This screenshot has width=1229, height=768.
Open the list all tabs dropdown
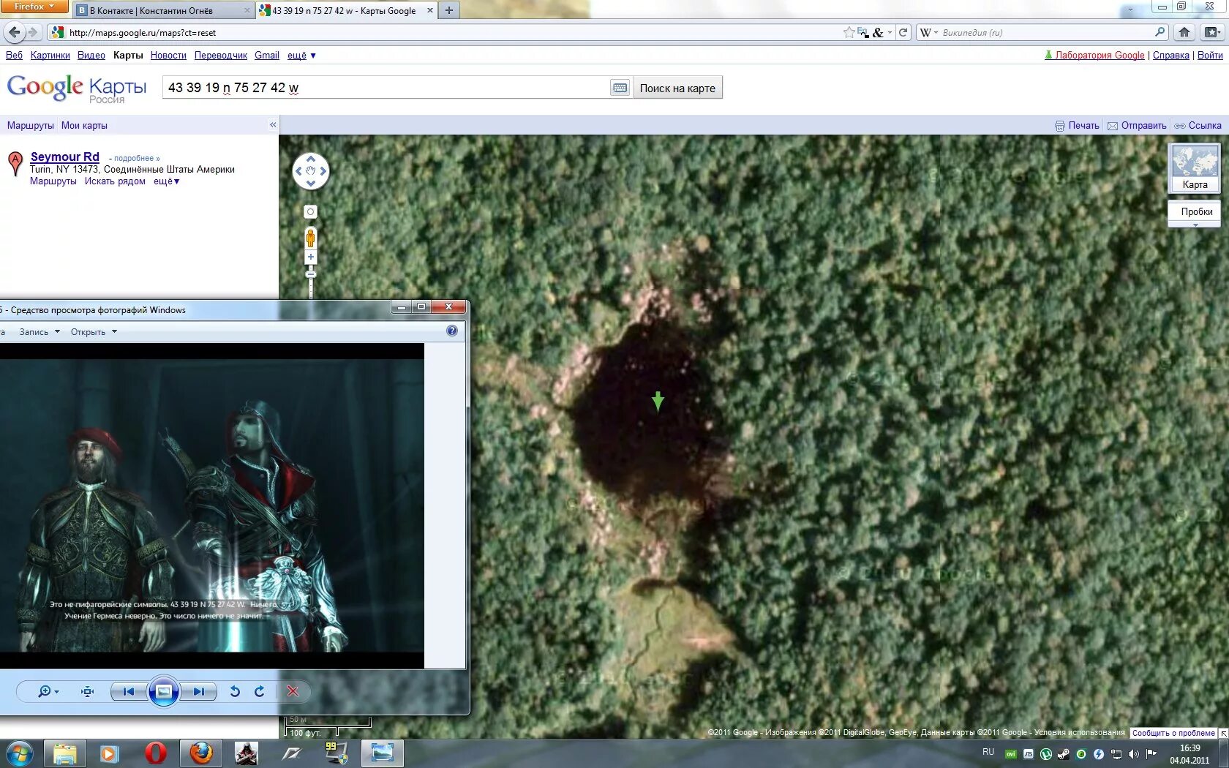(1131, 10)
